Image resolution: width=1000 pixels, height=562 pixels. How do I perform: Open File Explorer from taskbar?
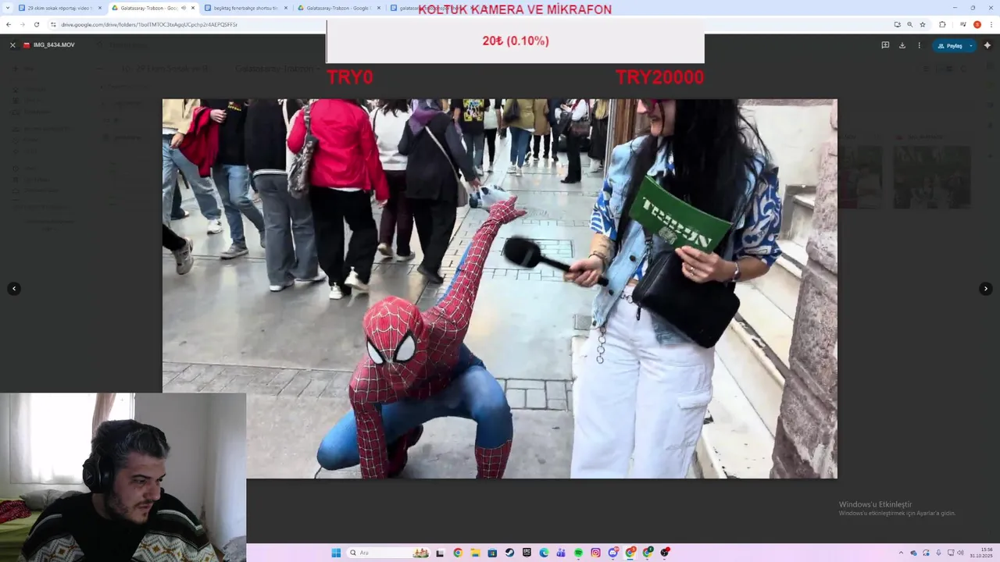[476, 553]
